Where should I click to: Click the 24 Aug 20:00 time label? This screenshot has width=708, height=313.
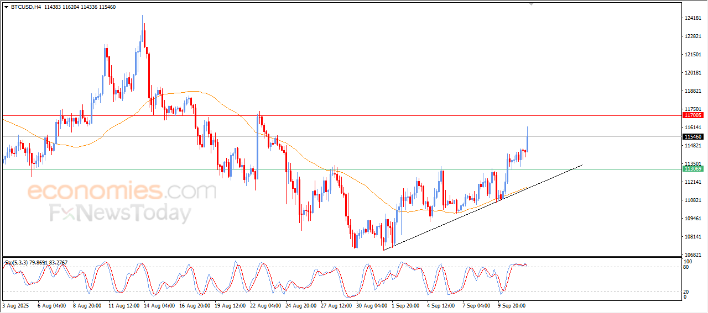click(300, 305)
